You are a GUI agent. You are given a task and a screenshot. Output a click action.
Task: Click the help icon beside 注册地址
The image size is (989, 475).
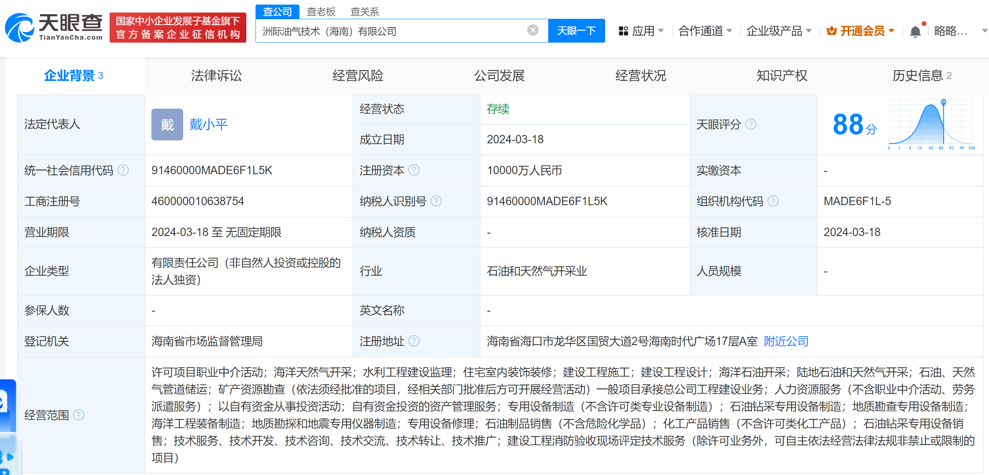414,341
